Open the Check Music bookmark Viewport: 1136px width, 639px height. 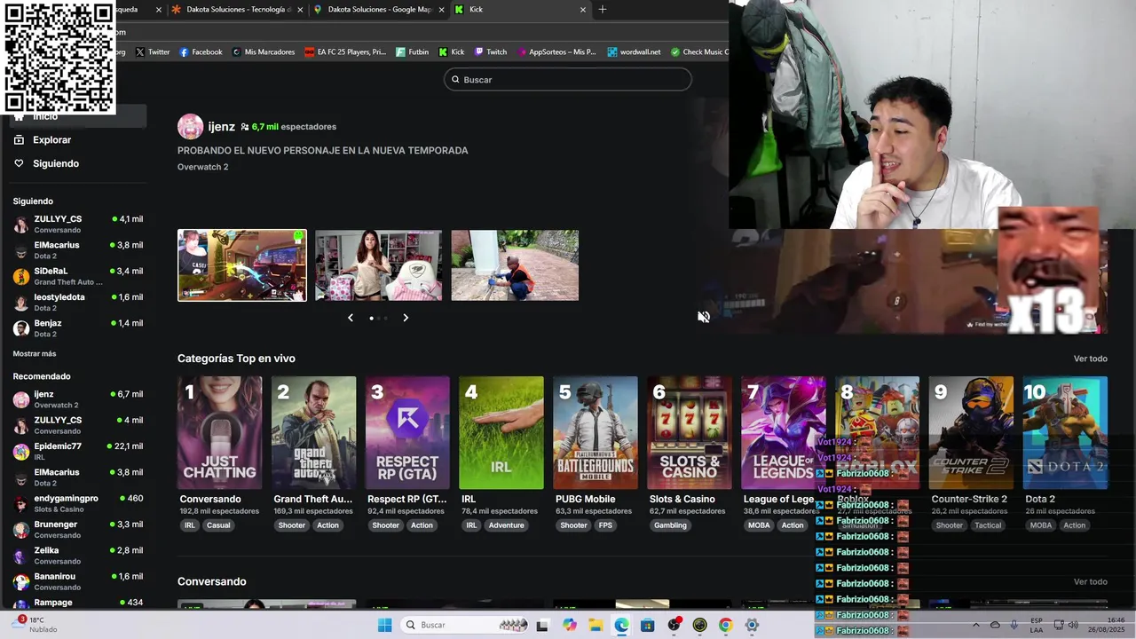coord(699,51)
